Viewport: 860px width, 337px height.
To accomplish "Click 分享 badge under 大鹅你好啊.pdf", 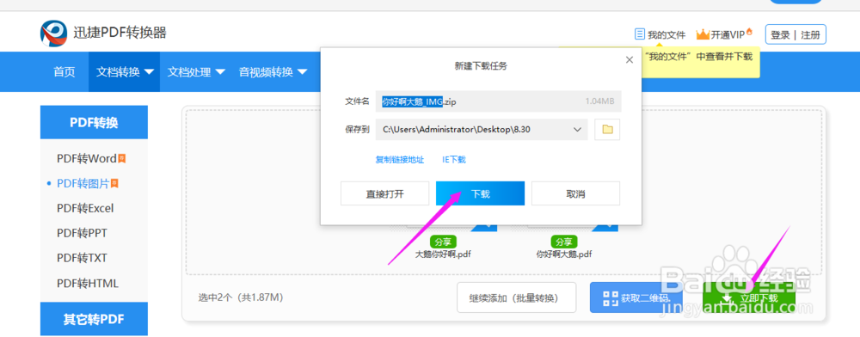I will [443, 242].
